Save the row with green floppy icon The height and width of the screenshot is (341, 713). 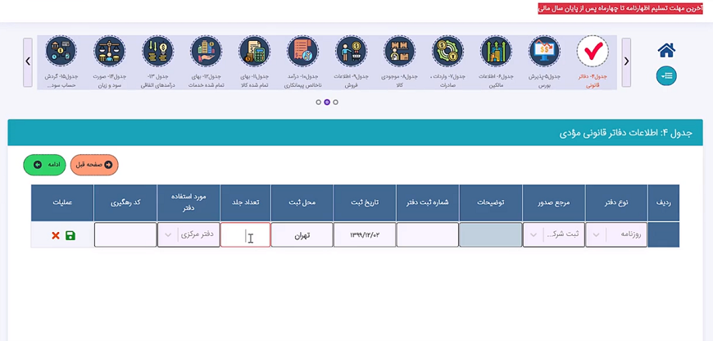70,235
